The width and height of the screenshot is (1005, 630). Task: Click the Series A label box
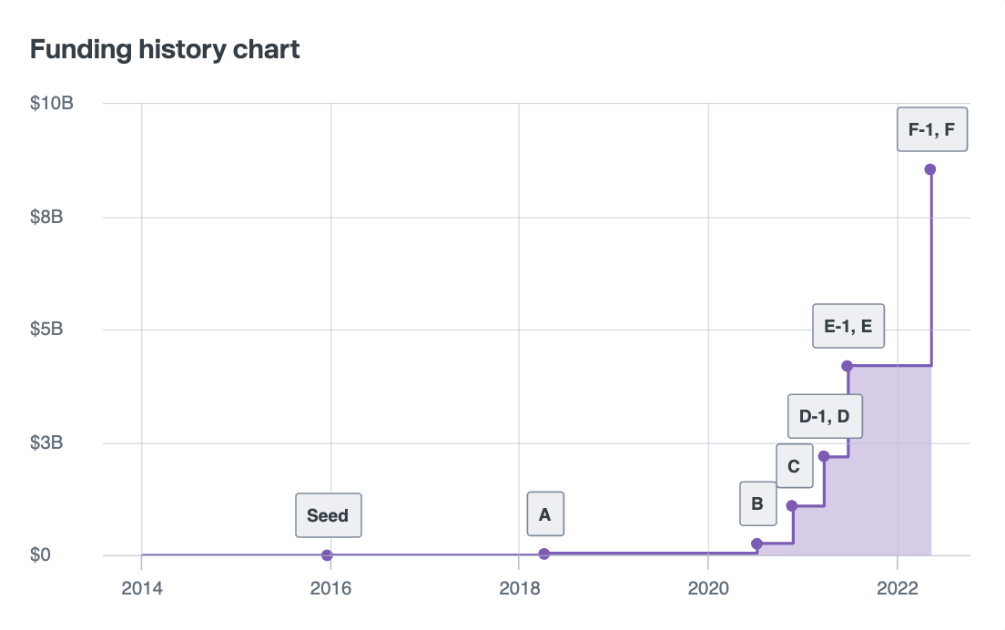(545, 514)
